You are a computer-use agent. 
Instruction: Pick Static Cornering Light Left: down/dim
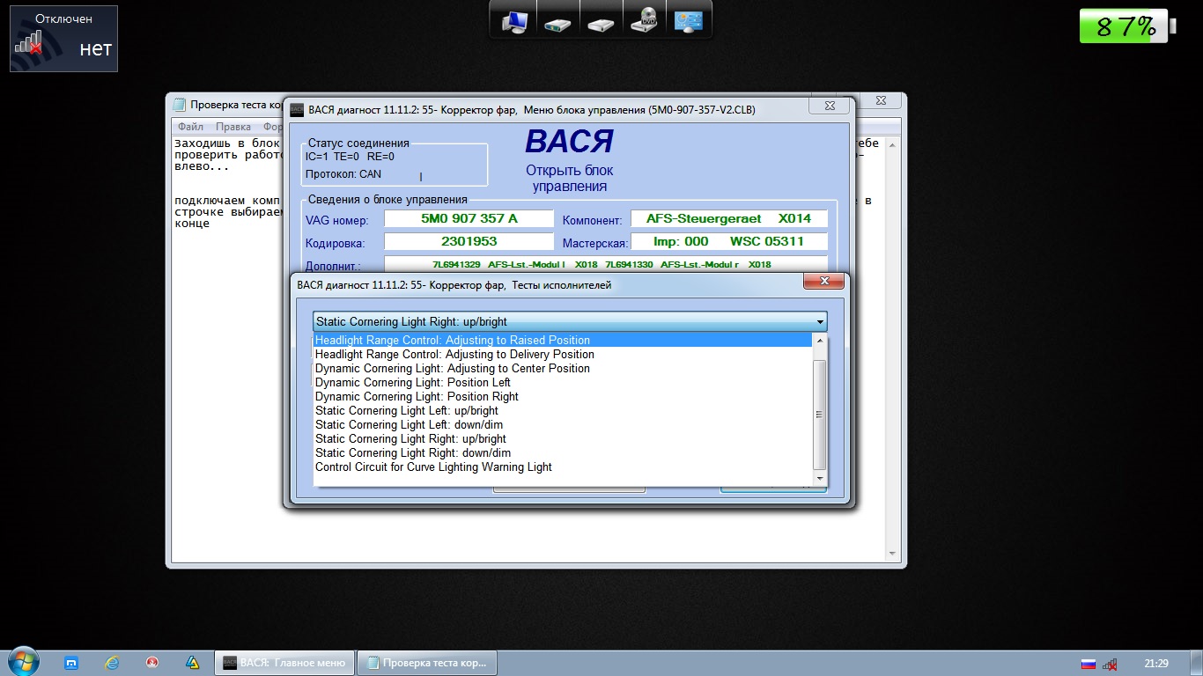410,425
